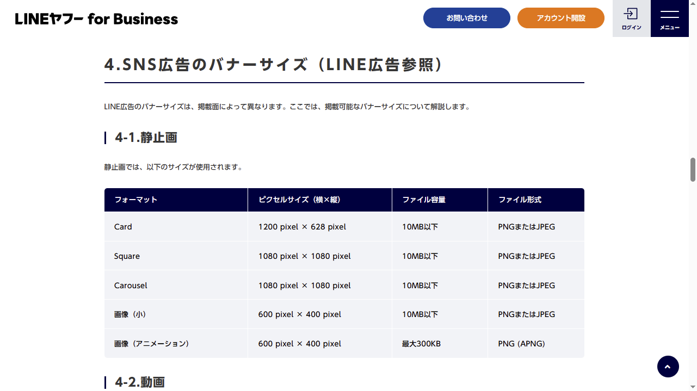Open the hamburger メニュー icon
Image resolution: width=697 pixels, height=391 pixels.
click(670, 18)
